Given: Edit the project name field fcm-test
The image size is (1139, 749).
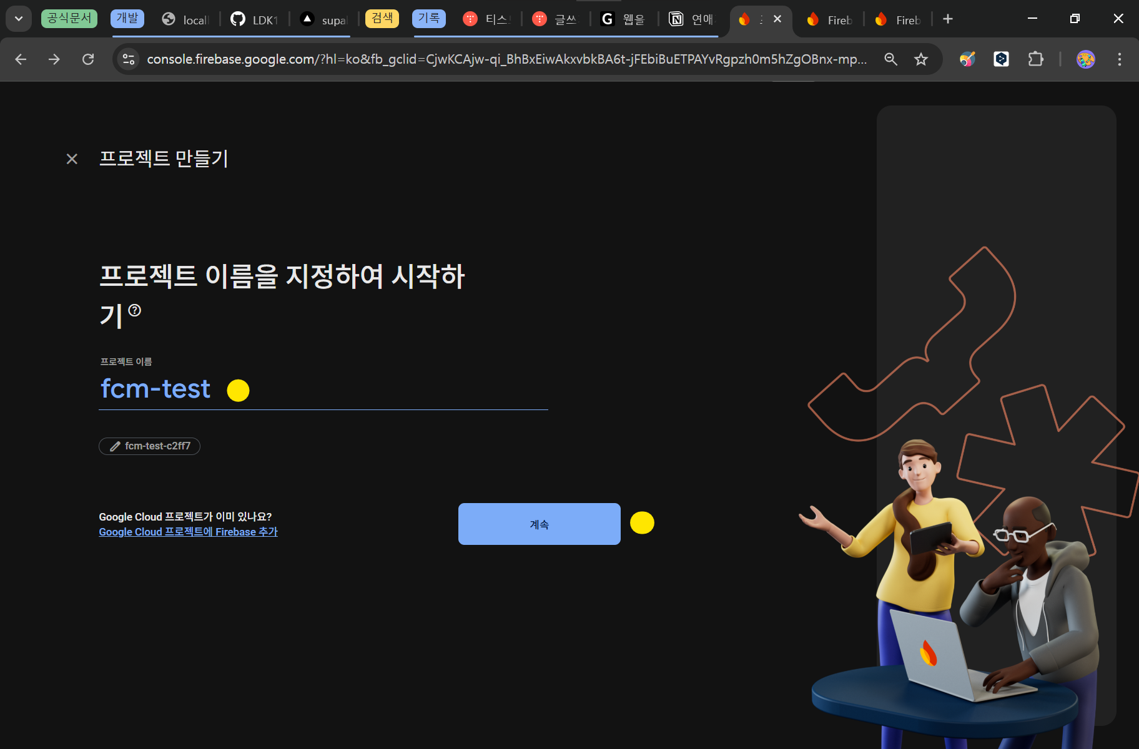Looking at the screenshot, I should pos(323,389).
